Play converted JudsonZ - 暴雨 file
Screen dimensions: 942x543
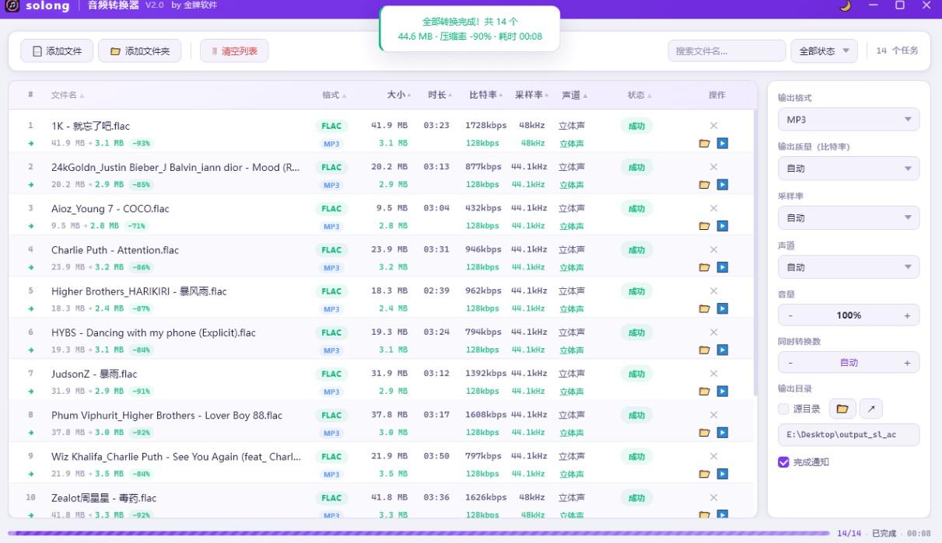(722, 392)
